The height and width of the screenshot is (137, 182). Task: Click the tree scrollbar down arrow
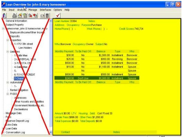(x=51, y=132)
